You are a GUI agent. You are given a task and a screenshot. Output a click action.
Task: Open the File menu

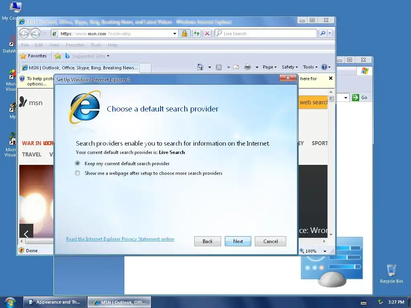pyautogui.click(x=25, y=45)
